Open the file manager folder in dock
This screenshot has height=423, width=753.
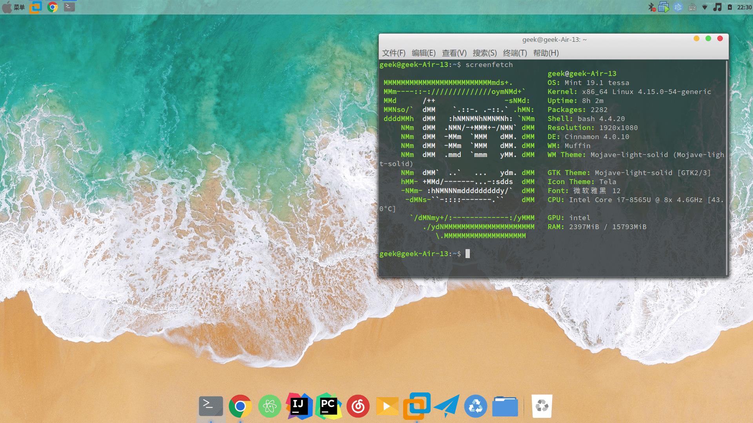pos(505,407)
